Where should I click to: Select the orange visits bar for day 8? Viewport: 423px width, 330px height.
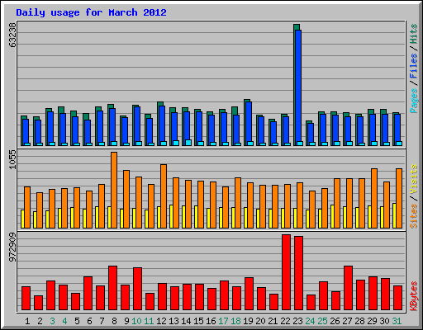[114, 190]
